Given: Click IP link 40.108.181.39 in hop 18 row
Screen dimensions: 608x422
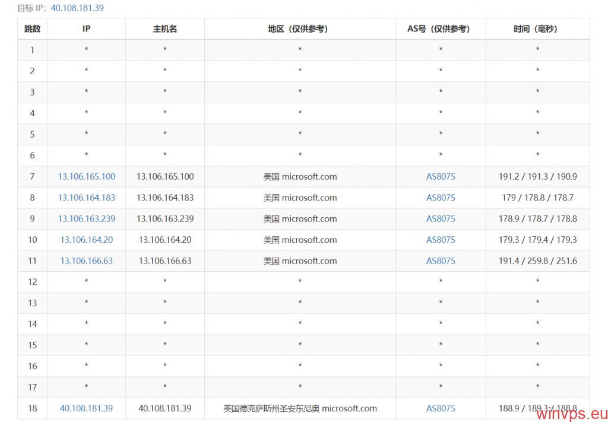Looking at the screenshot, I should tap(87, 408).
